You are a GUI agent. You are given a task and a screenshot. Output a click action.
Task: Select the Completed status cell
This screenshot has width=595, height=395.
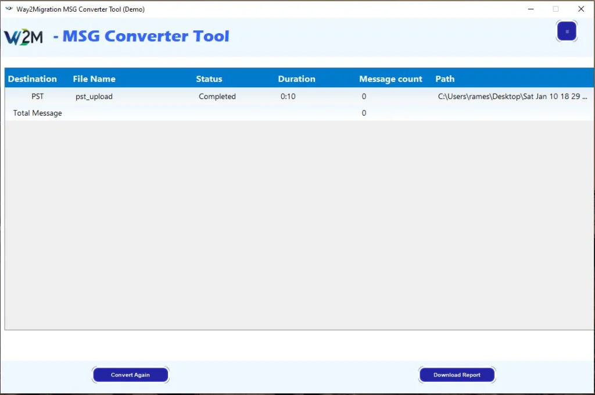point(217,97)
